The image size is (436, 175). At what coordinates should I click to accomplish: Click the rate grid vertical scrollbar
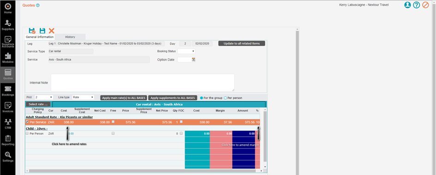[x=265, y=136]
